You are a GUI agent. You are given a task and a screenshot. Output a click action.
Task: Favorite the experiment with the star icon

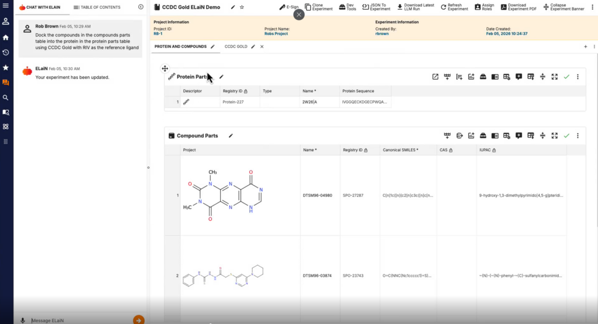coord(242,7)
